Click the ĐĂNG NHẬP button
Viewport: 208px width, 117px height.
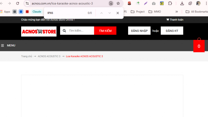139,31
